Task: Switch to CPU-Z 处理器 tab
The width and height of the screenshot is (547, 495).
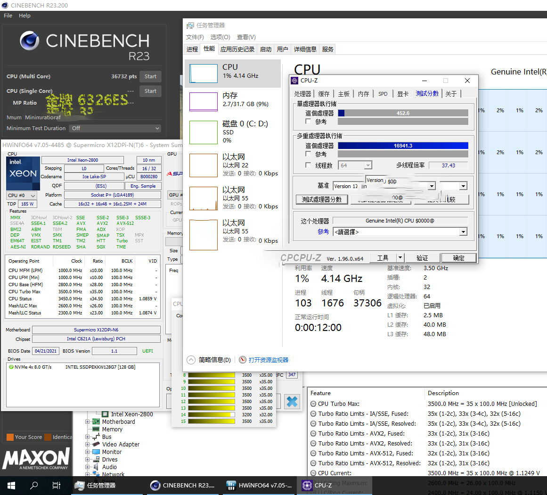Action: (x=302, y=93)
